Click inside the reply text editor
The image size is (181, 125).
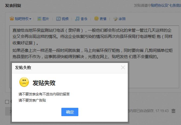[94, 57]
